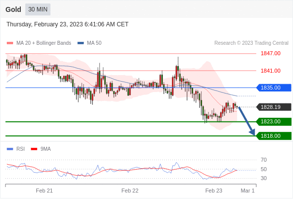Click the MA 50 legend swatch
This screenshot has height=199, width=293.
click(80, 43)
